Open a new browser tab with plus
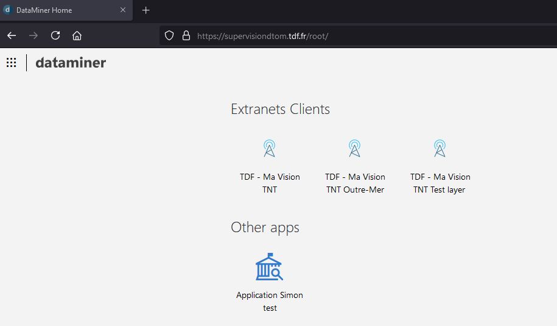Screen dimensions: 557x326 coord(145,10)
